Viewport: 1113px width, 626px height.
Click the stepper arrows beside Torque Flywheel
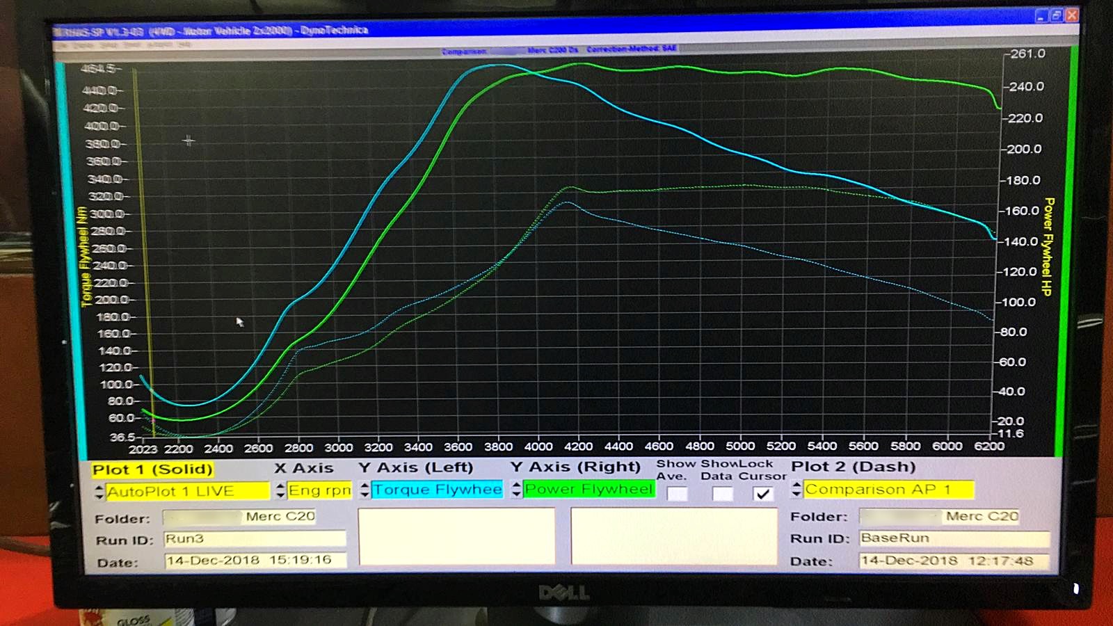tap(365, 490)
